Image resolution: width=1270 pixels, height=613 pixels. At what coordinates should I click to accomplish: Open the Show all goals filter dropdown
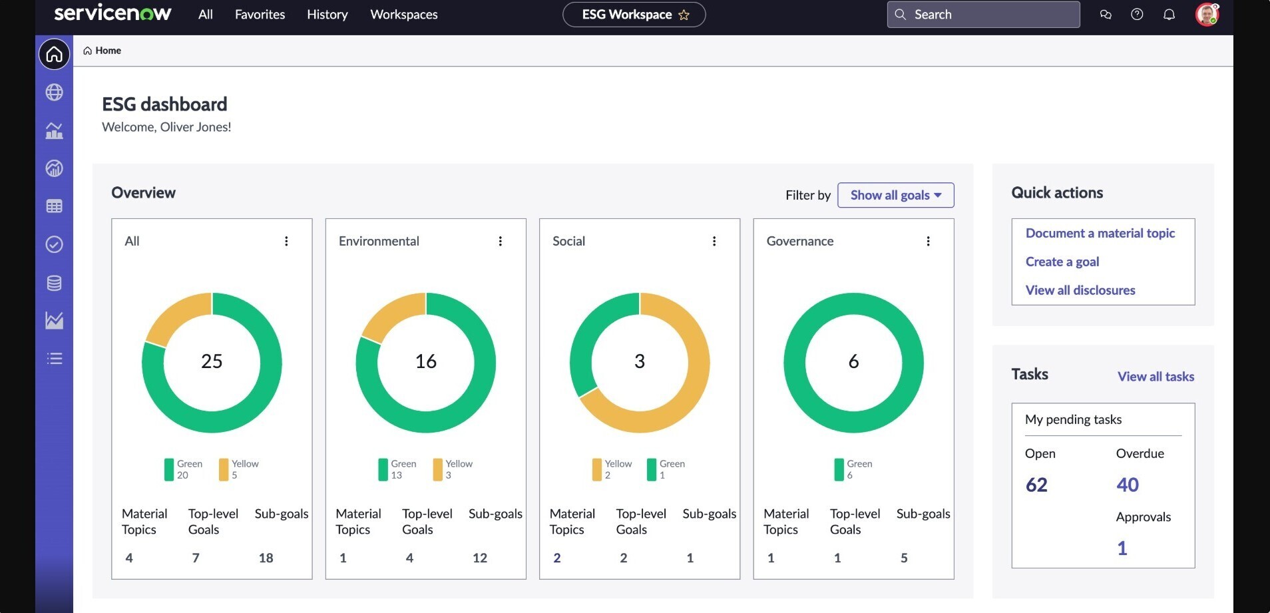tap(895, 195)
